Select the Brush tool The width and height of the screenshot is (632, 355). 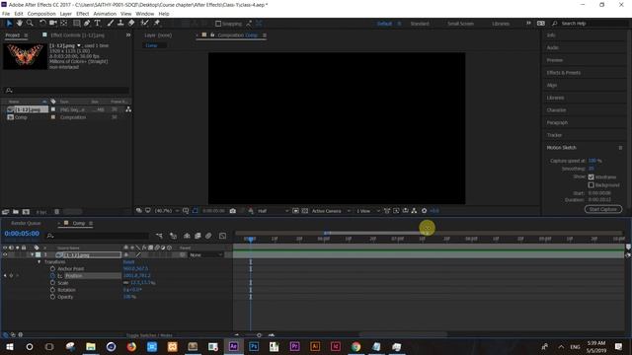point(110,24)
